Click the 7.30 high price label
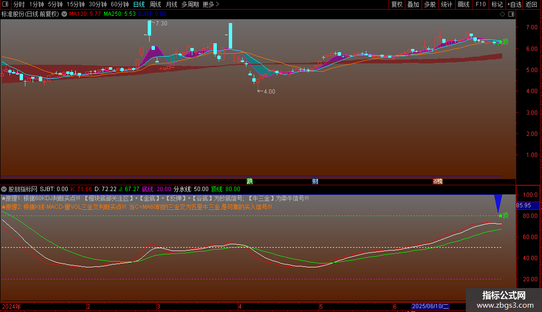The height and width of the screenshot is (312, 542). click(162, 24)
